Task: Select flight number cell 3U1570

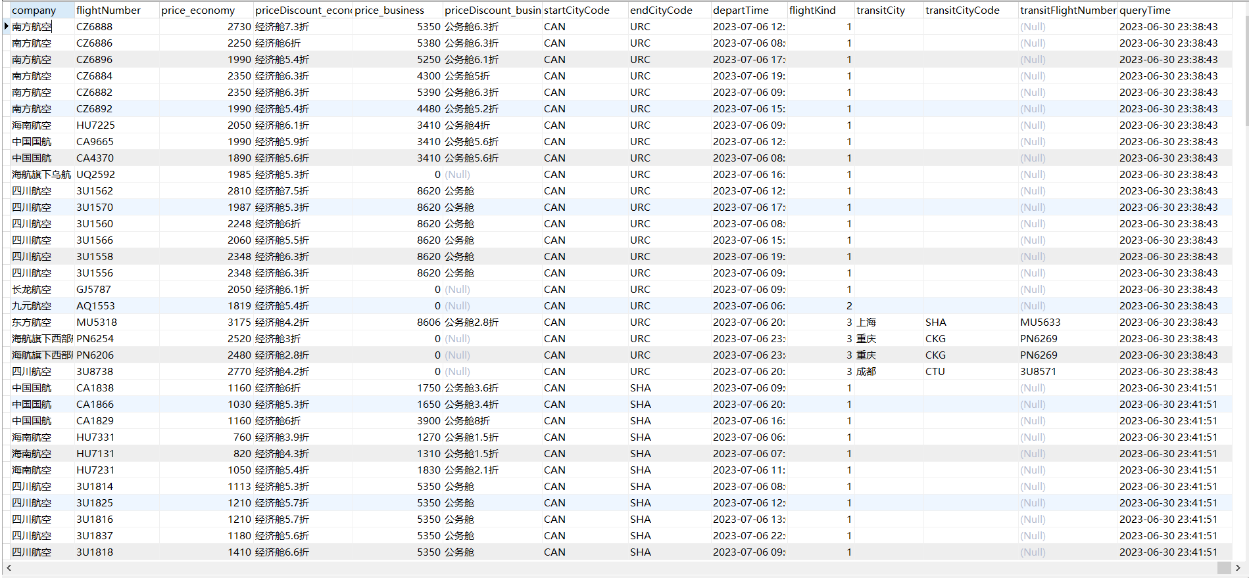Action: pyautogui.click(x=116, y=207)
